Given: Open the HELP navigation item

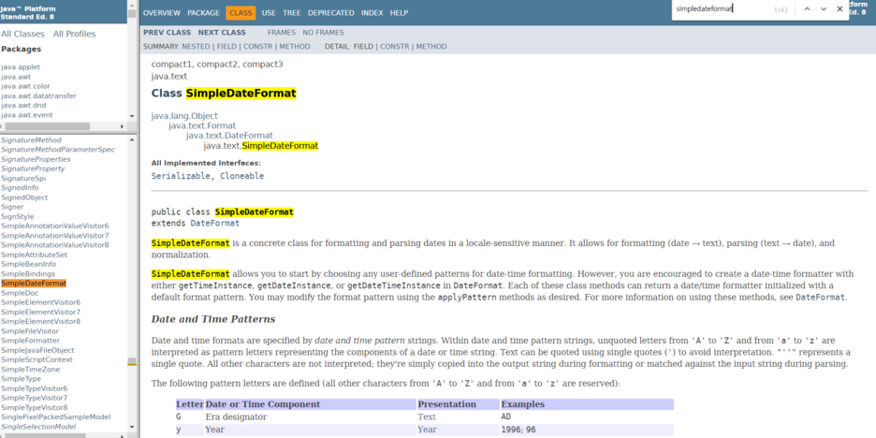Looking at the screenshot, I should tap(399, 13).
